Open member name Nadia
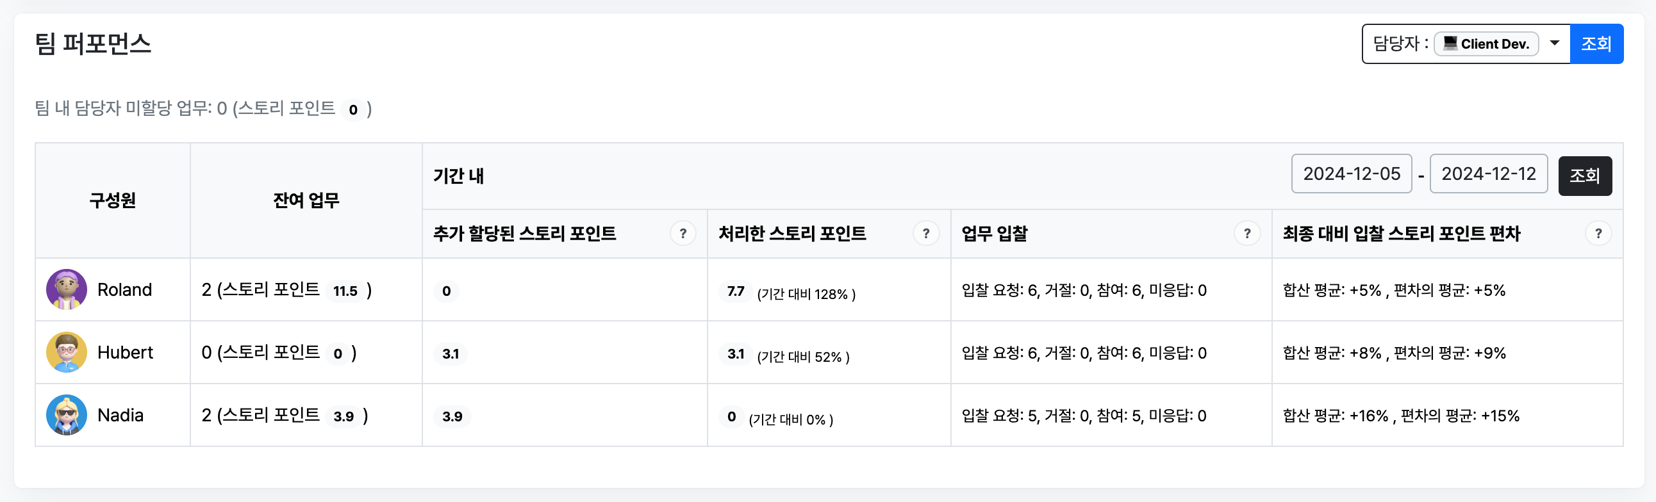This screenshot has width=1656, height=502. [120, 416]
